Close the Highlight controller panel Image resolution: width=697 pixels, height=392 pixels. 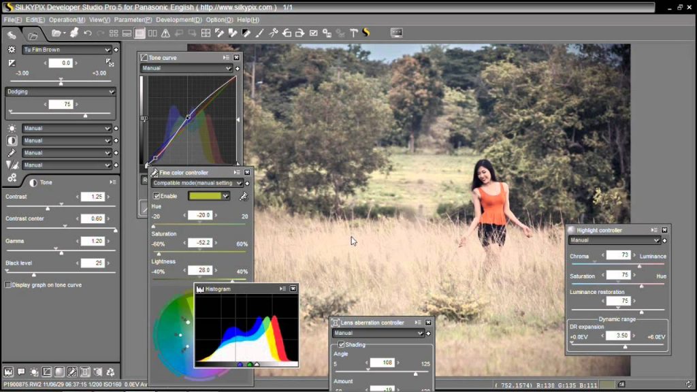[x=664, y=230]
